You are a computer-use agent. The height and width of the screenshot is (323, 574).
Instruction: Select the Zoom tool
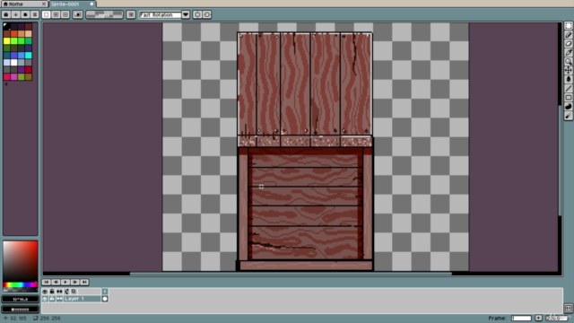click(x=568, y=62)
